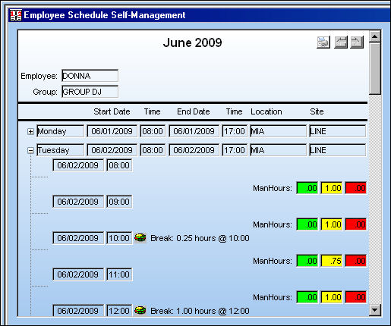This screenshot has width=391, height=326.
Task: Click Monday location MIA field
Action: pyautogui.click(x=278, y=131)
